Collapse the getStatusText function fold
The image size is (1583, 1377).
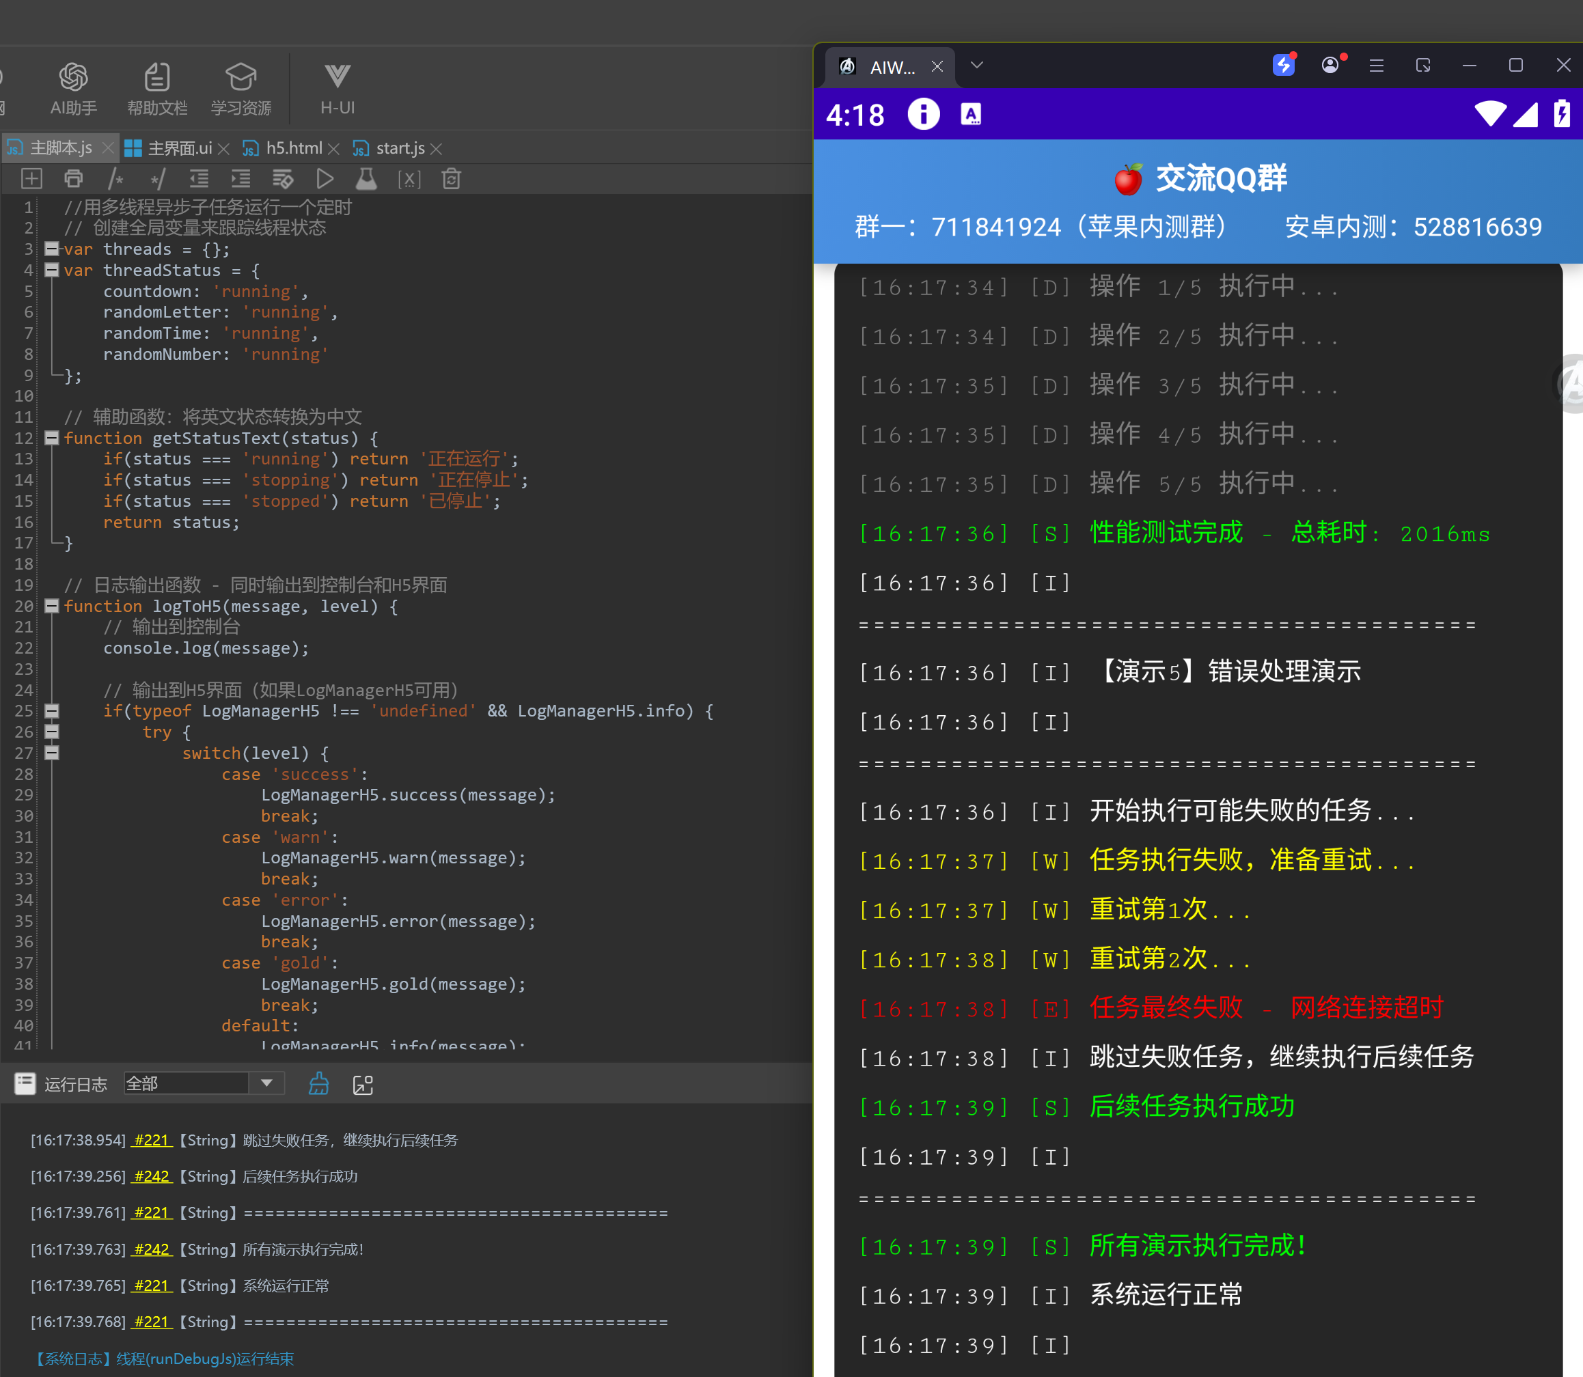click(51, 438)
